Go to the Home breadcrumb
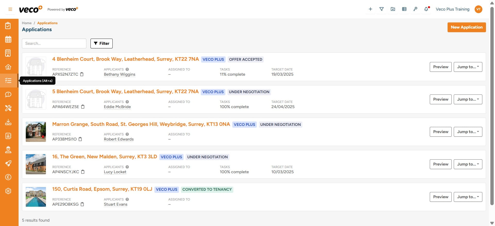This screenshot has height=226, width=495. (27, 23)
